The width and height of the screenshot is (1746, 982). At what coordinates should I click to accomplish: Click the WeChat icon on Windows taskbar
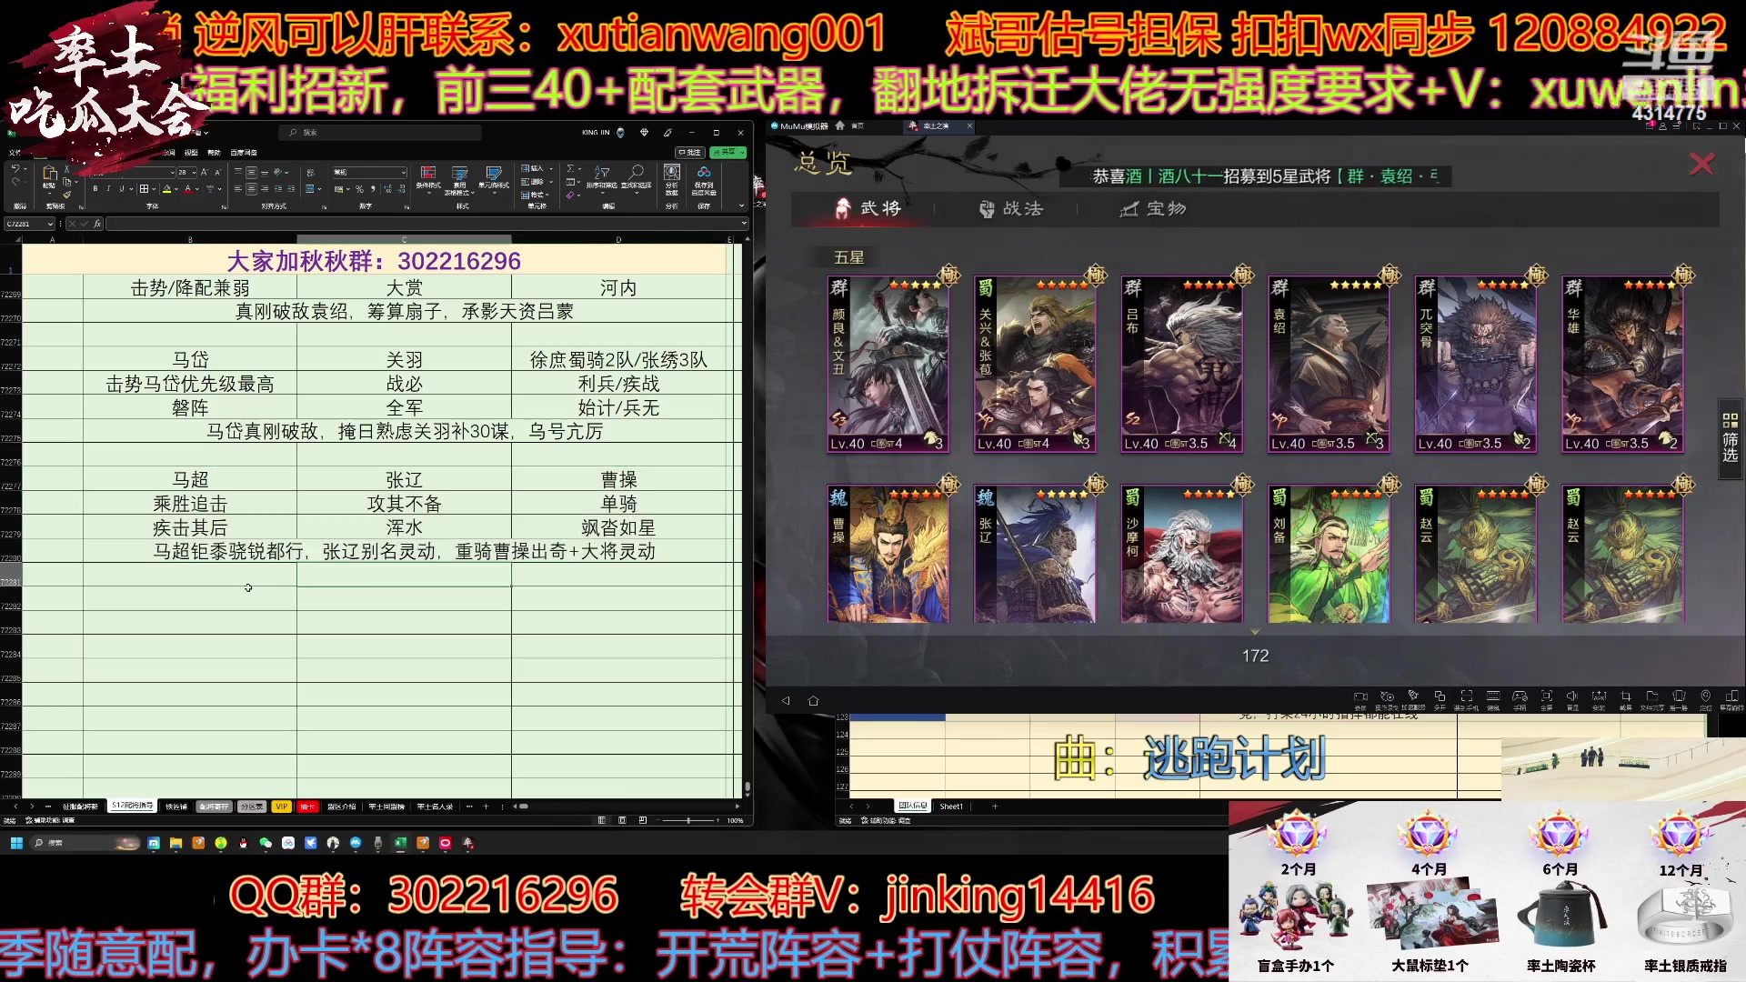[266, 843]
